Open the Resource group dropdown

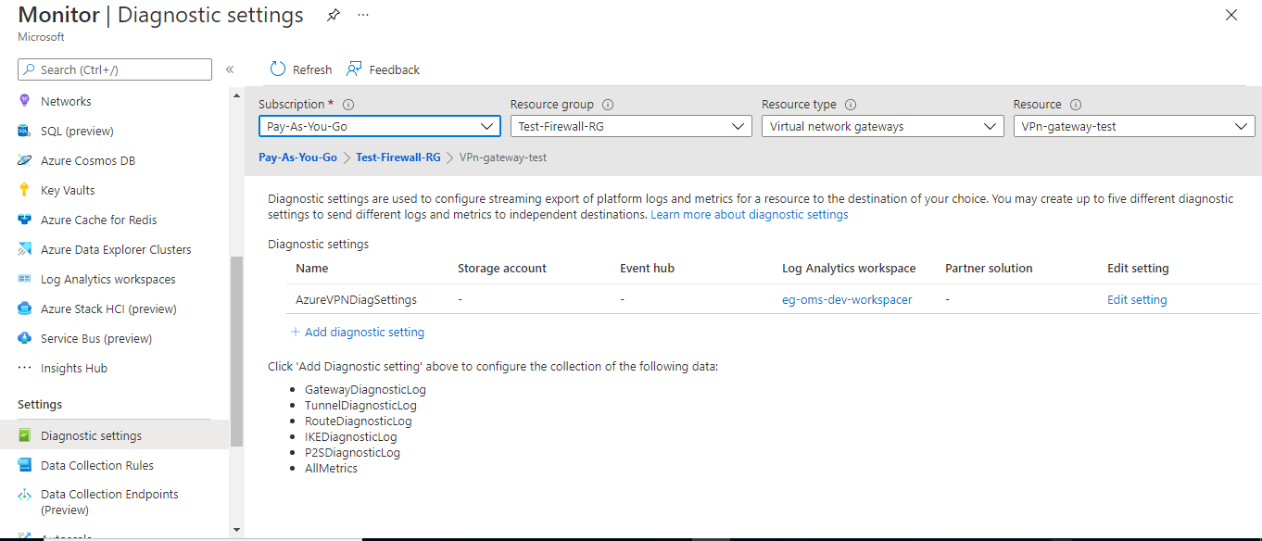[x=631, y=126]
